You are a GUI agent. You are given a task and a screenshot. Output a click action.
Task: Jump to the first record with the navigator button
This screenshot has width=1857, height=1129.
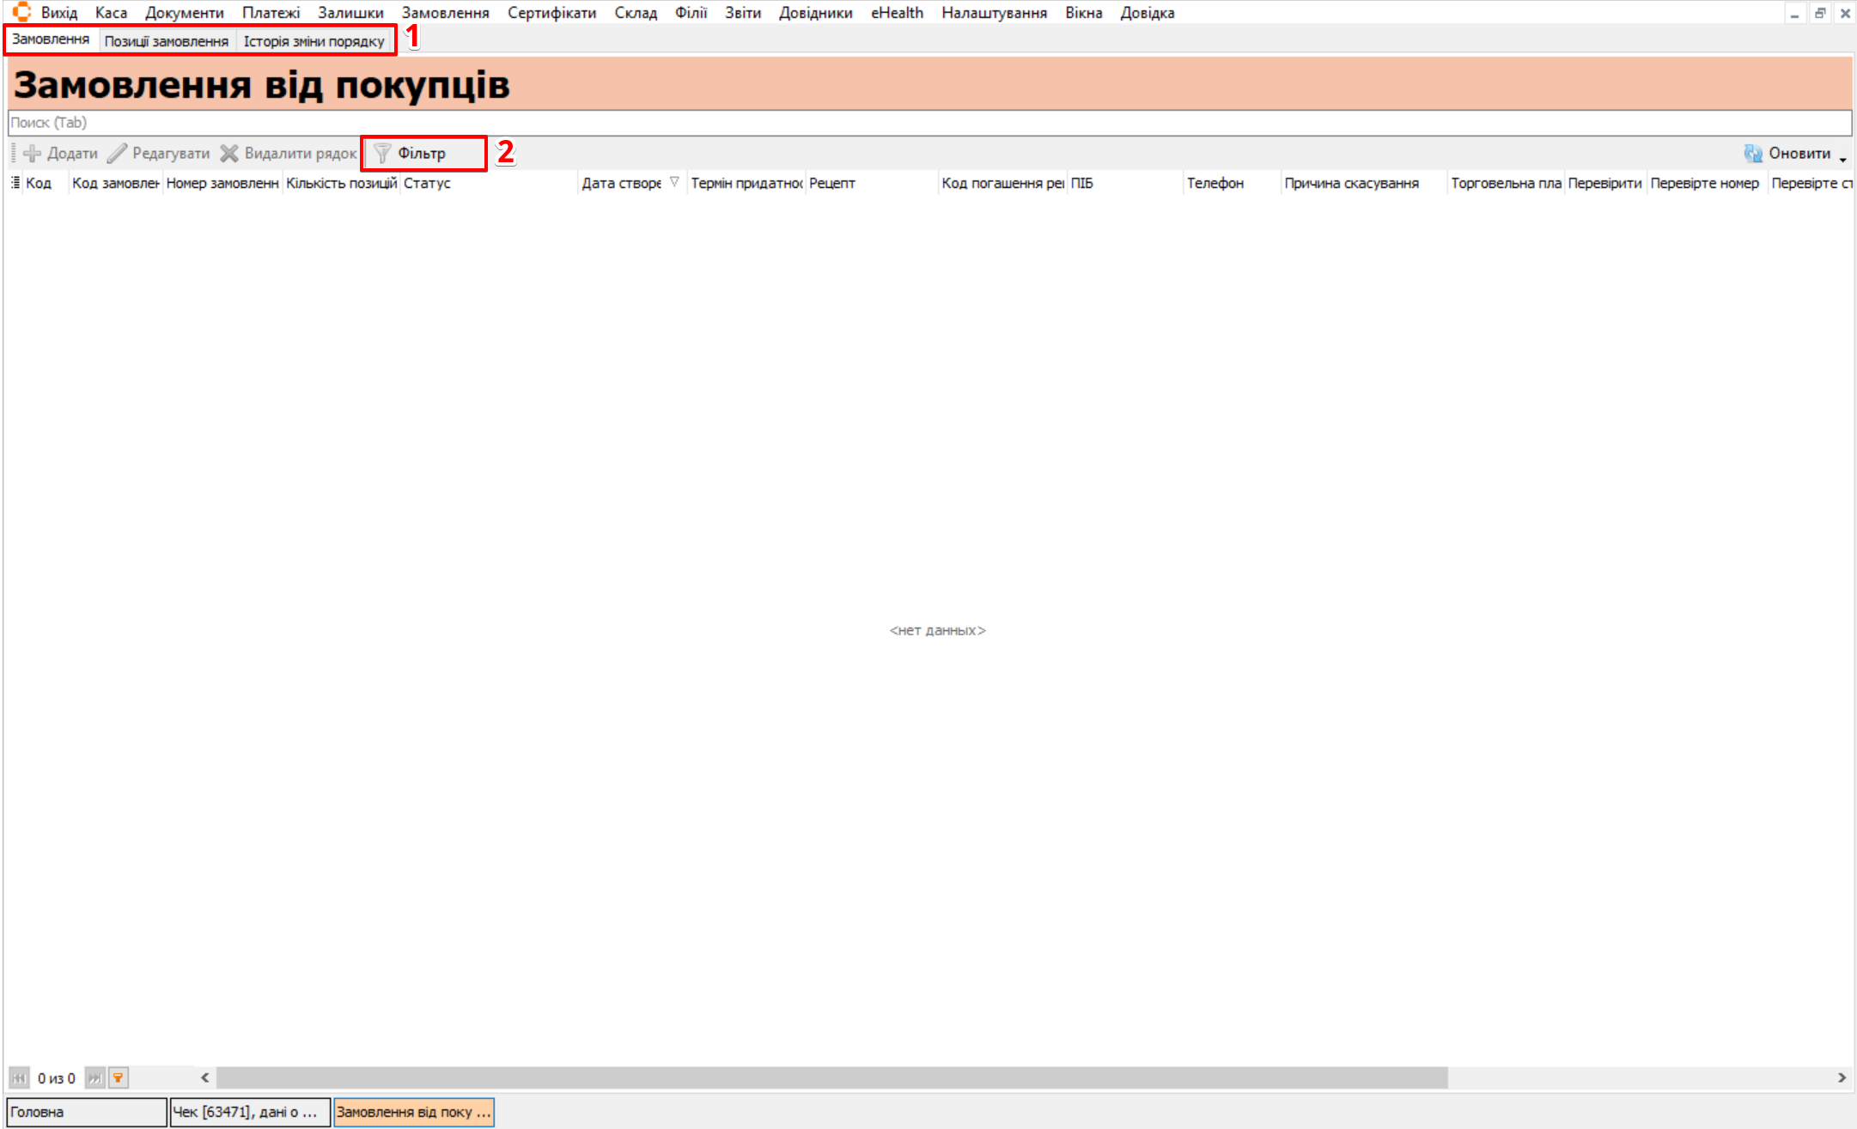(19, 1077)
